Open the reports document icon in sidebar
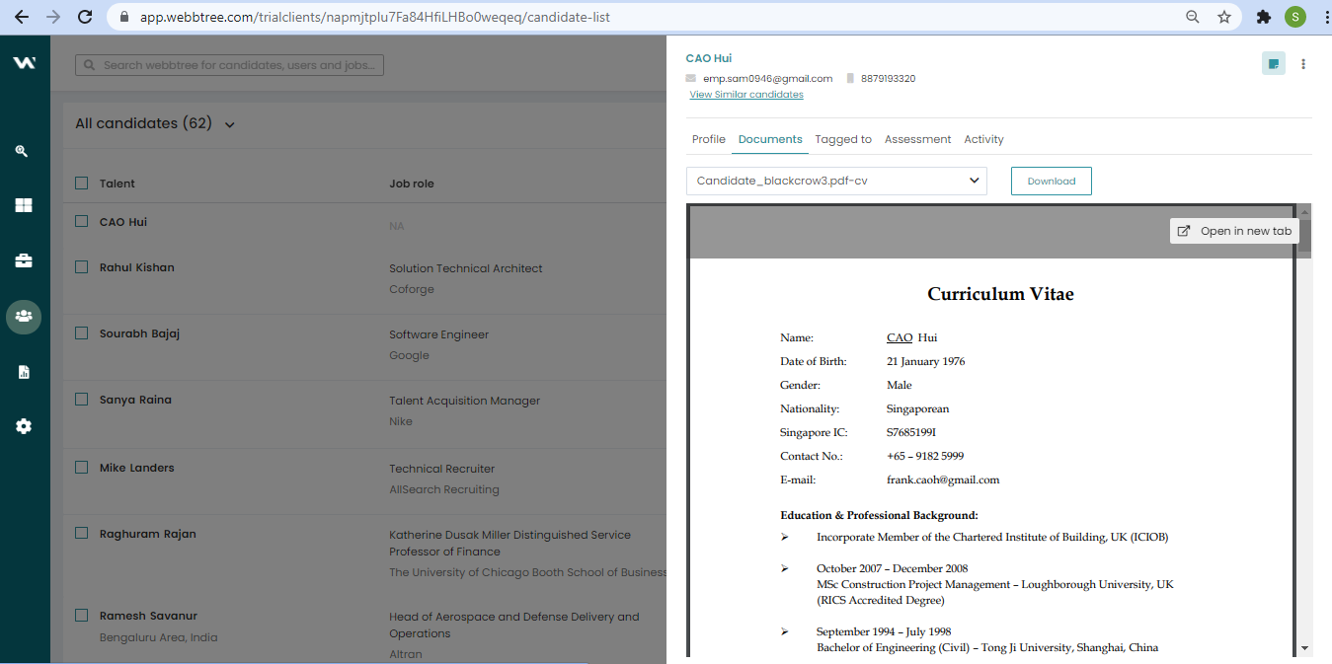 pyautogui.click(x=24, y=372)
